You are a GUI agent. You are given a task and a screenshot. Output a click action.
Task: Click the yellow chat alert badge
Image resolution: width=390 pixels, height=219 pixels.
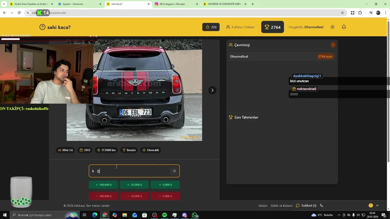click(x=370, y=206)
